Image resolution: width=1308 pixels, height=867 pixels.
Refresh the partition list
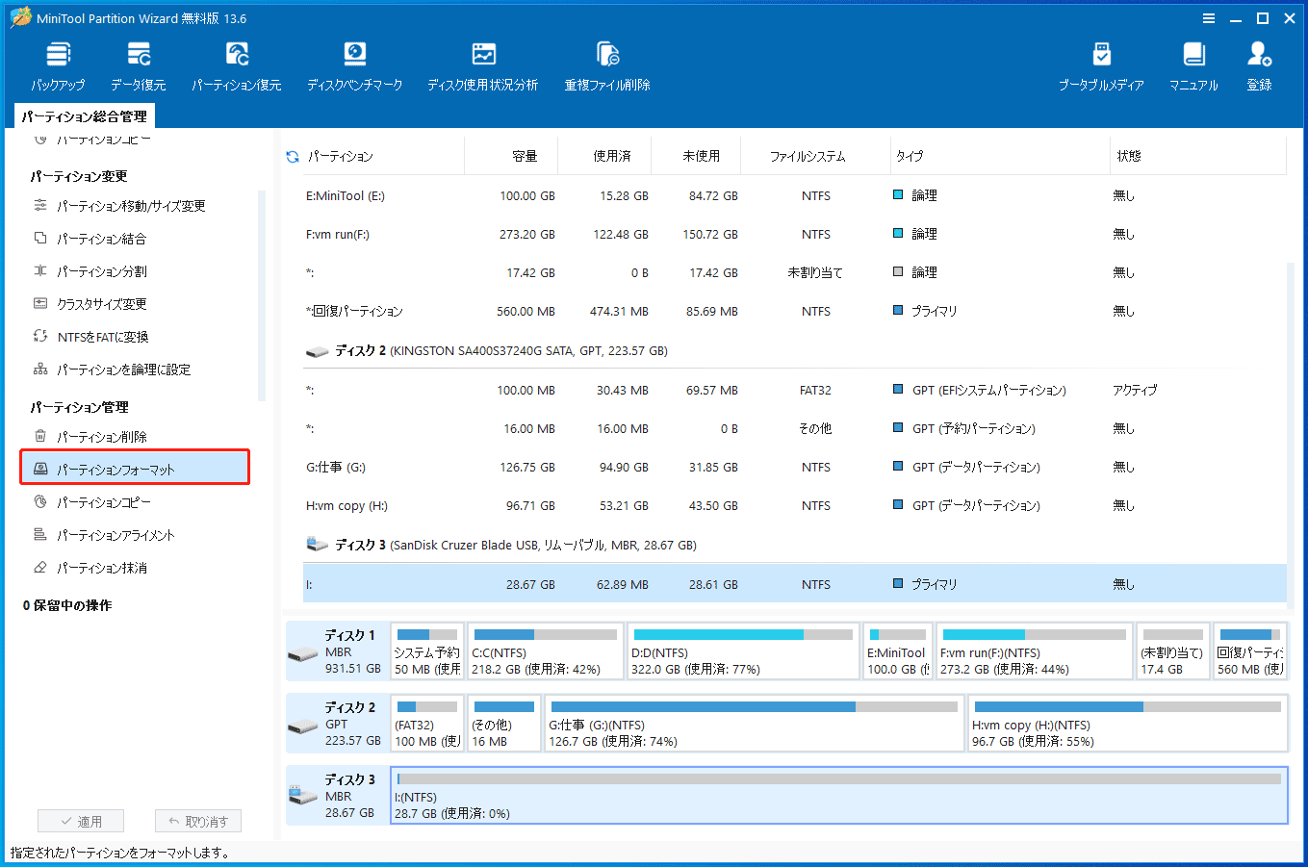[291, 155]
